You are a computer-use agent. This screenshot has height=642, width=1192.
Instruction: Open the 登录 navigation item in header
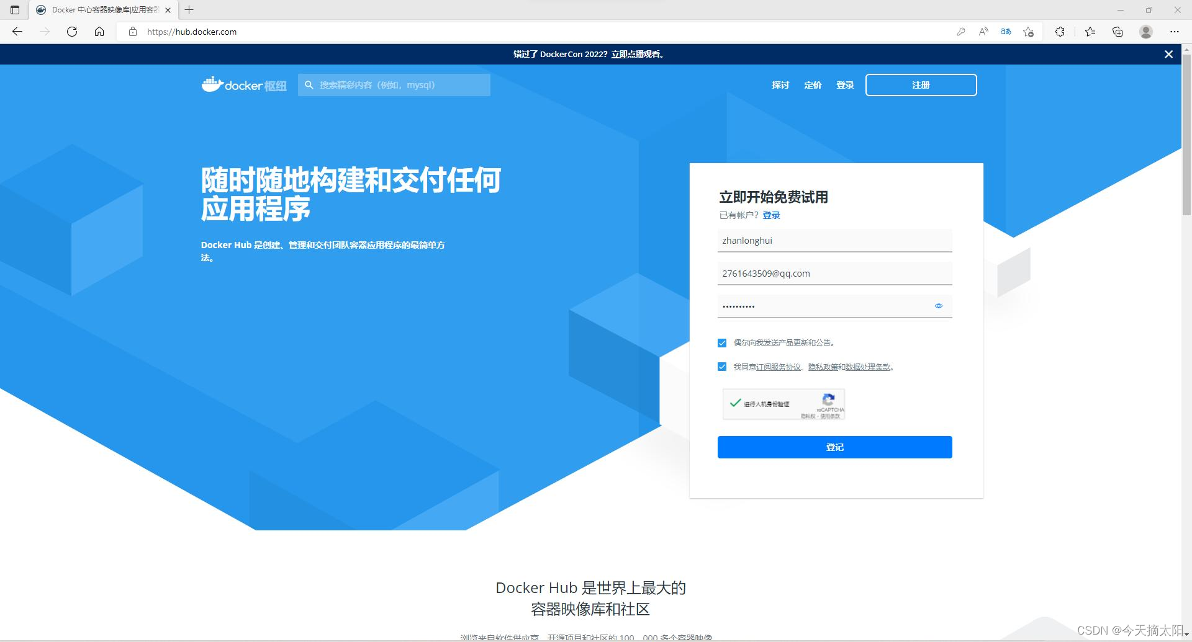[845, 86]
